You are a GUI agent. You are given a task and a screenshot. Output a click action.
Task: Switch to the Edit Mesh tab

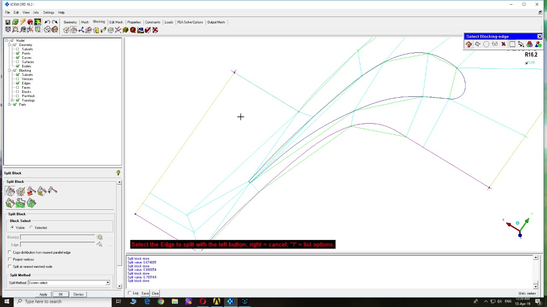point(116,22)
